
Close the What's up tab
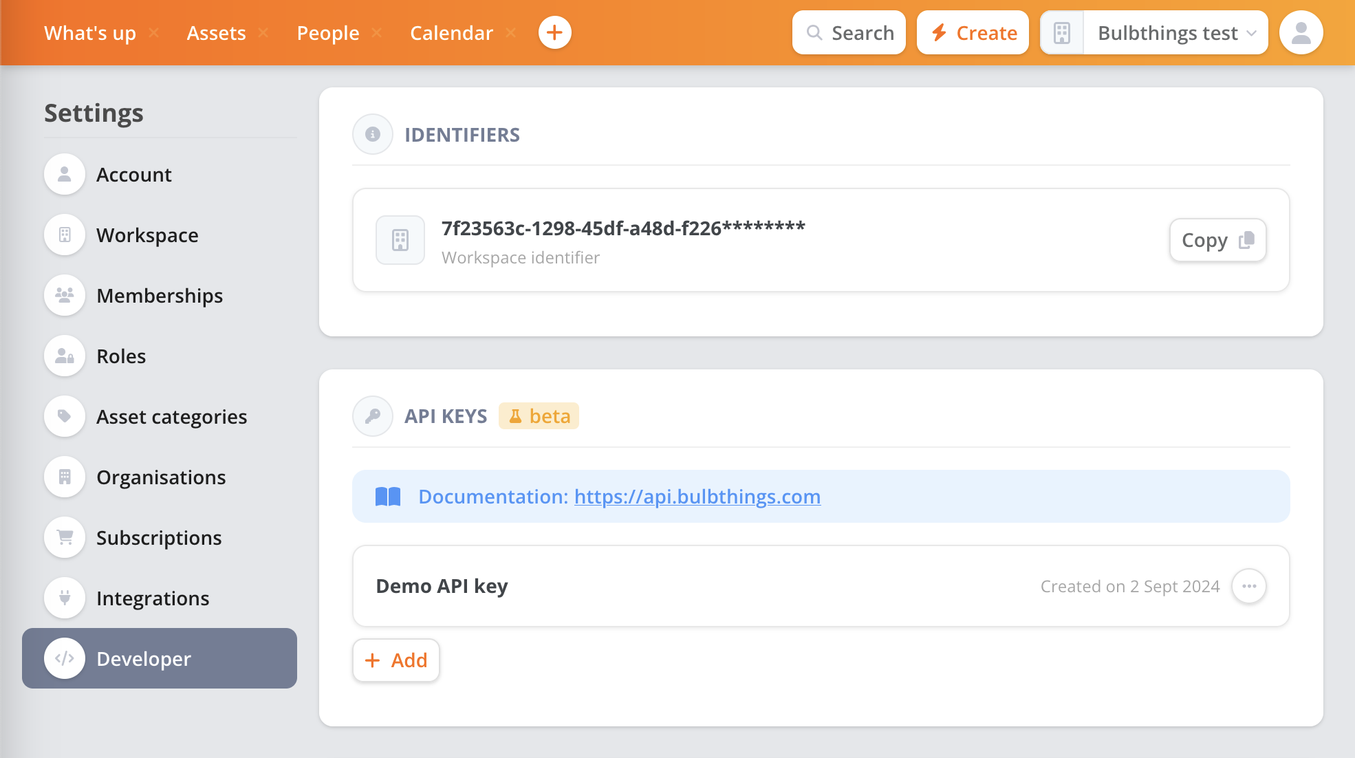pos(154,33)
